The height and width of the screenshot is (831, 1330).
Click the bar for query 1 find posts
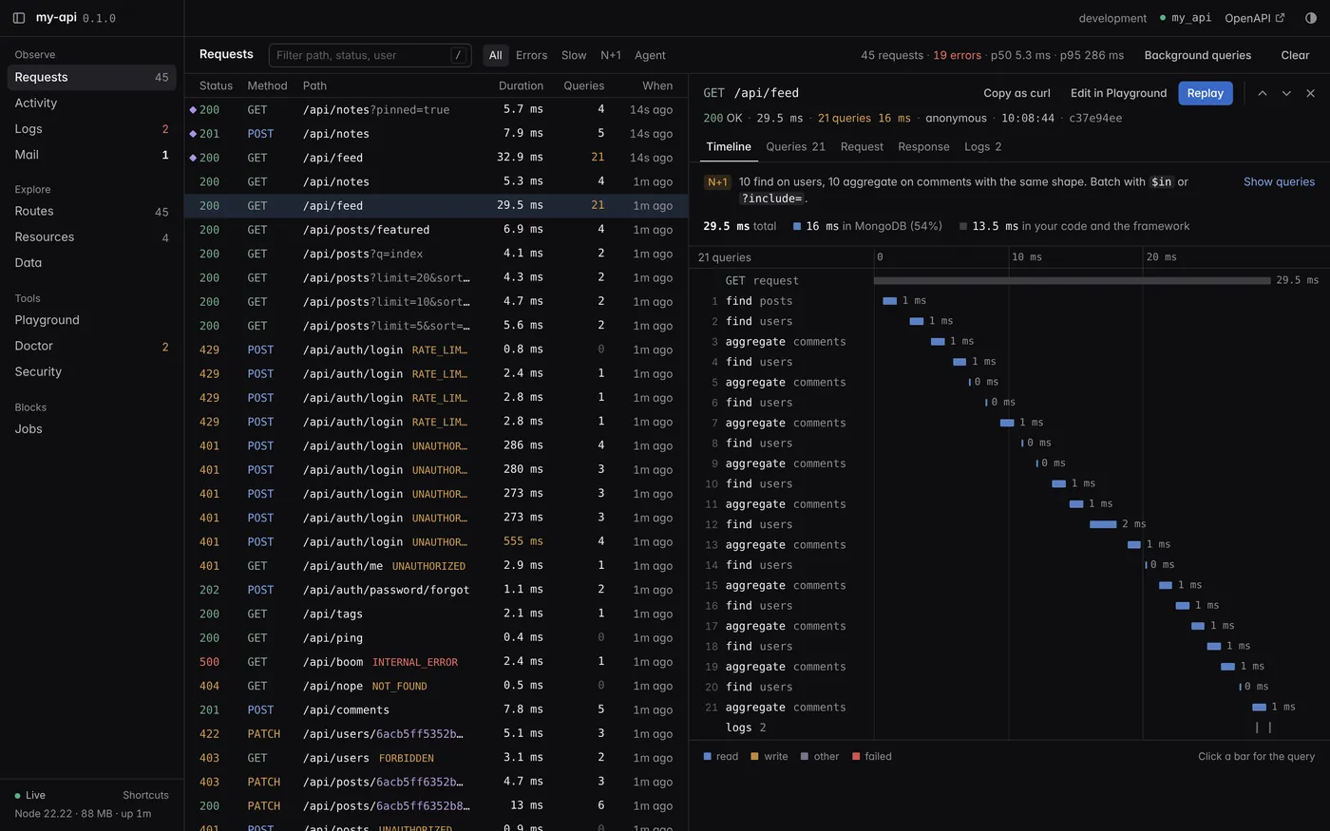click(x=890, y=301)
